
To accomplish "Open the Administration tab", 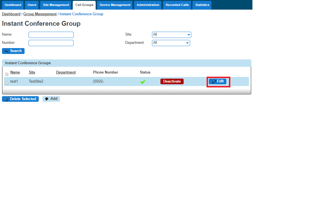I will pyautogui.click(x=148, y=5).
